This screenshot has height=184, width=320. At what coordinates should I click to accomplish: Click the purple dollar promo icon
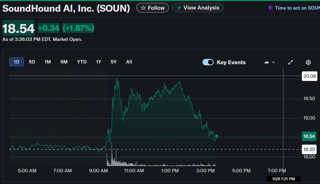pos(270,8)
